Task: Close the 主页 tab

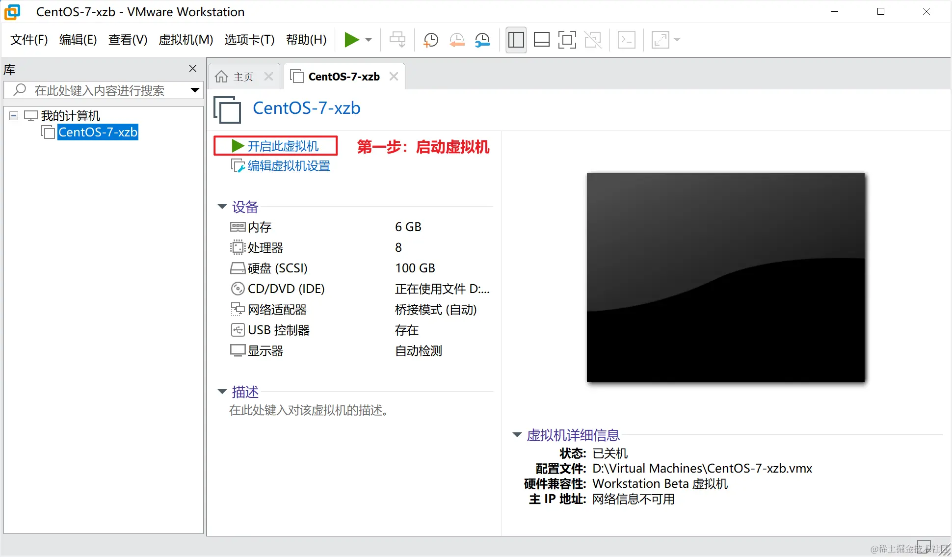Action: (268, 77)
